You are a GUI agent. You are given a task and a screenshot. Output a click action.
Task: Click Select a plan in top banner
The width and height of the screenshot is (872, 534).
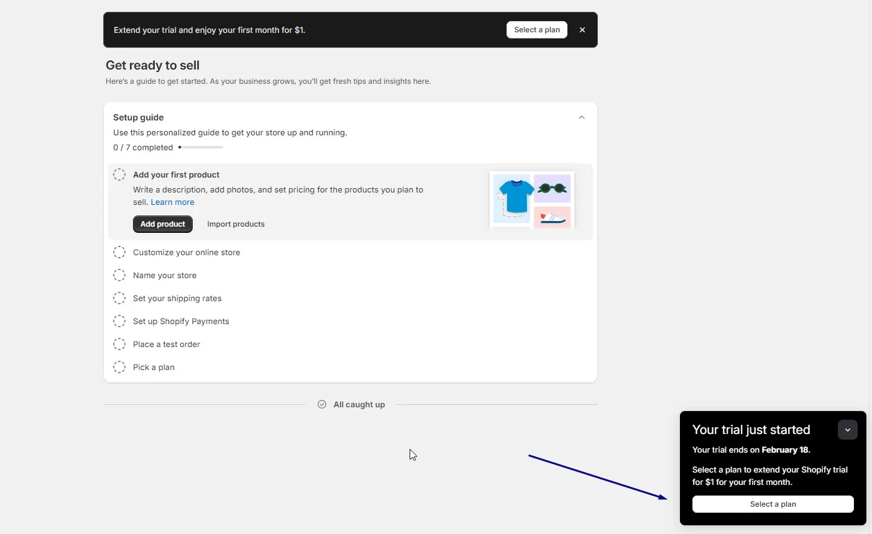536,30
